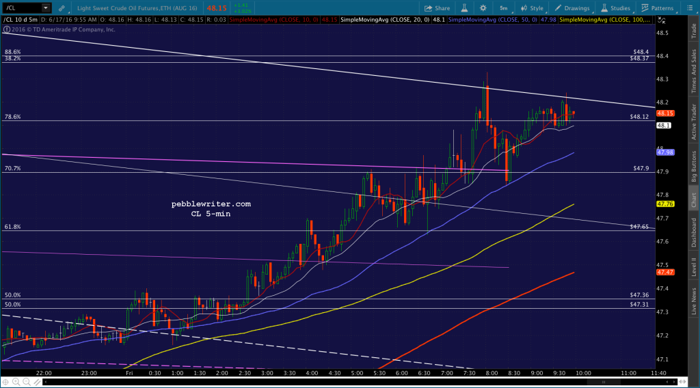The image size is (700, 388).
Task: Click the crosshair pan icon at bottom left
Action: [5, 382]
